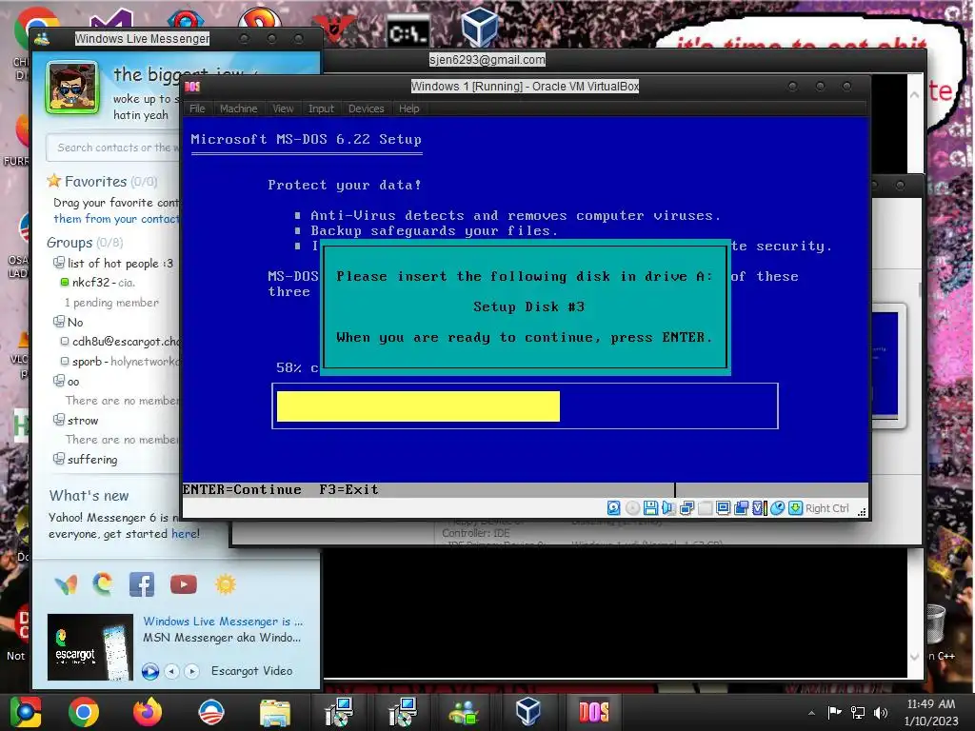This screenshot has height=731, width=975.
Task: Click the Messenger profile avatar picture
Action: point(72,88)
